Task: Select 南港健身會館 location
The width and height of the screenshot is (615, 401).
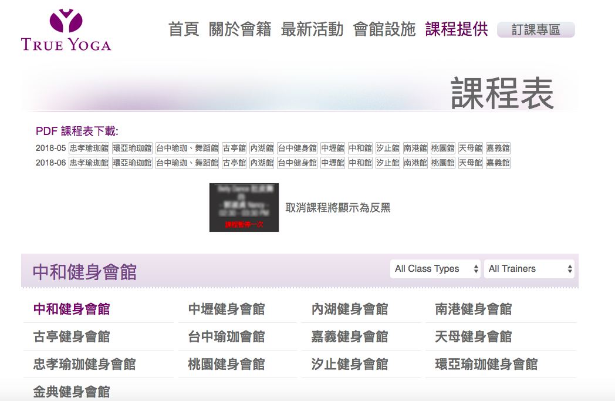Action: pyautogui.click(x=474, y=309)
